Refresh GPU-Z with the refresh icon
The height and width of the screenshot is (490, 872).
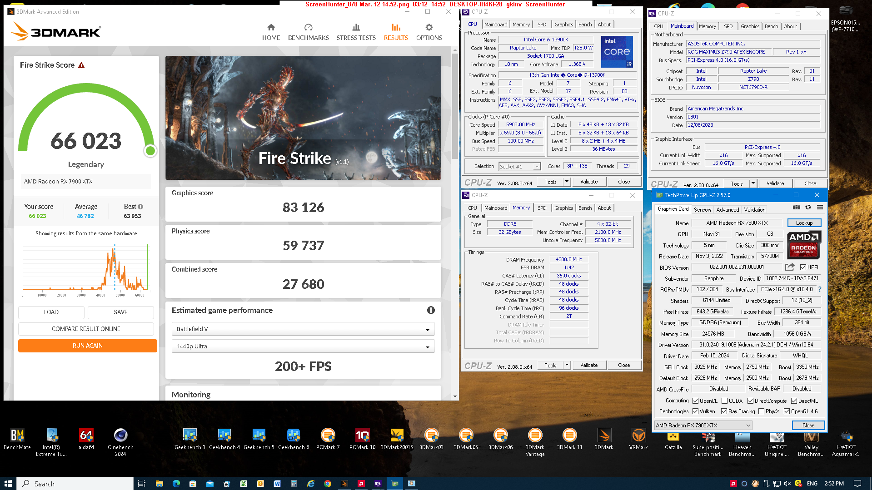click(808, 207)
